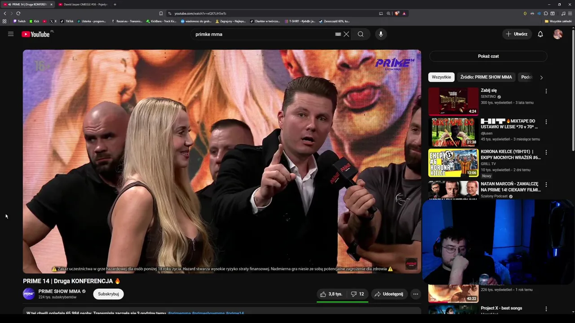Screen dimensions: 575x323
Task: Run search with the magnifier button
Action: [x=361, y=34]
